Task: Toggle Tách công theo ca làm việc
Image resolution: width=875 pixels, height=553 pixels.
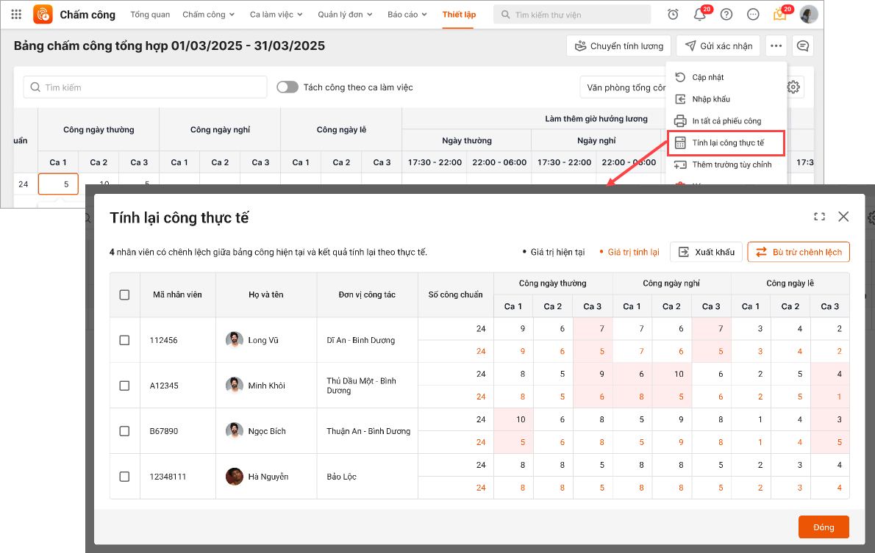Action: (287, 87)
